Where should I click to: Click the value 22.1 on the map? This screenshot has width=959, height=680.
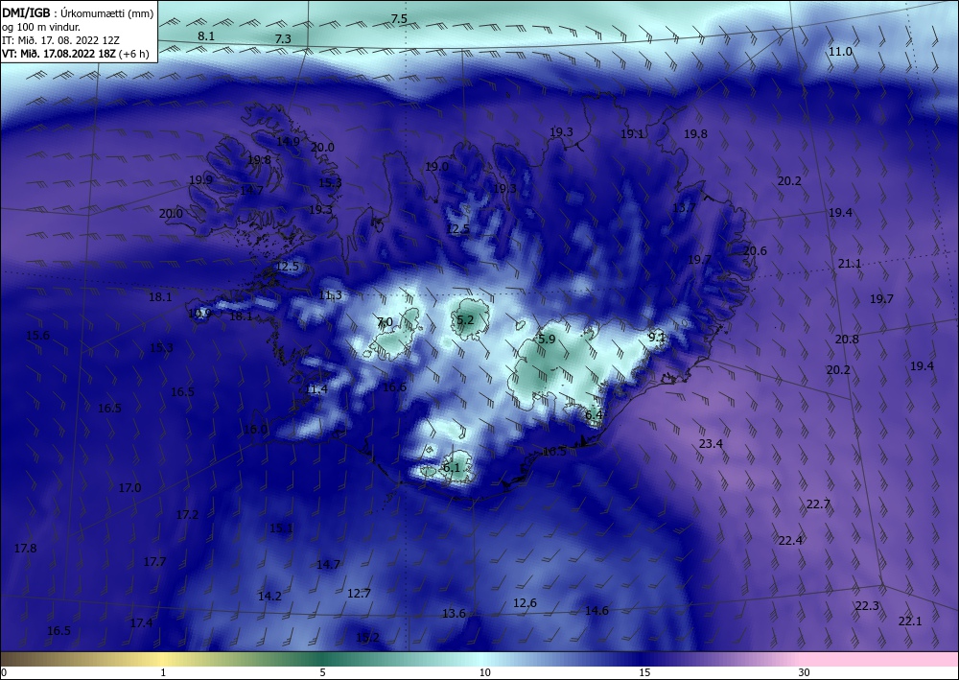[x=910, y=621]
